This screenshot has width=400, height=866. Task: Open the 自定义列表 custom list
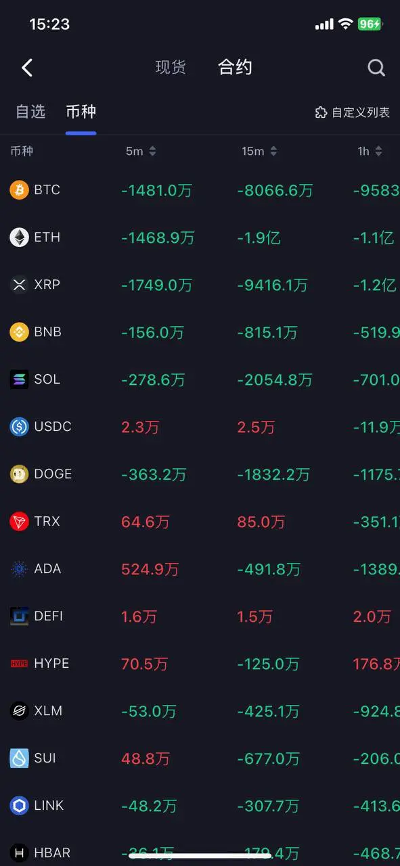point(353,113)
